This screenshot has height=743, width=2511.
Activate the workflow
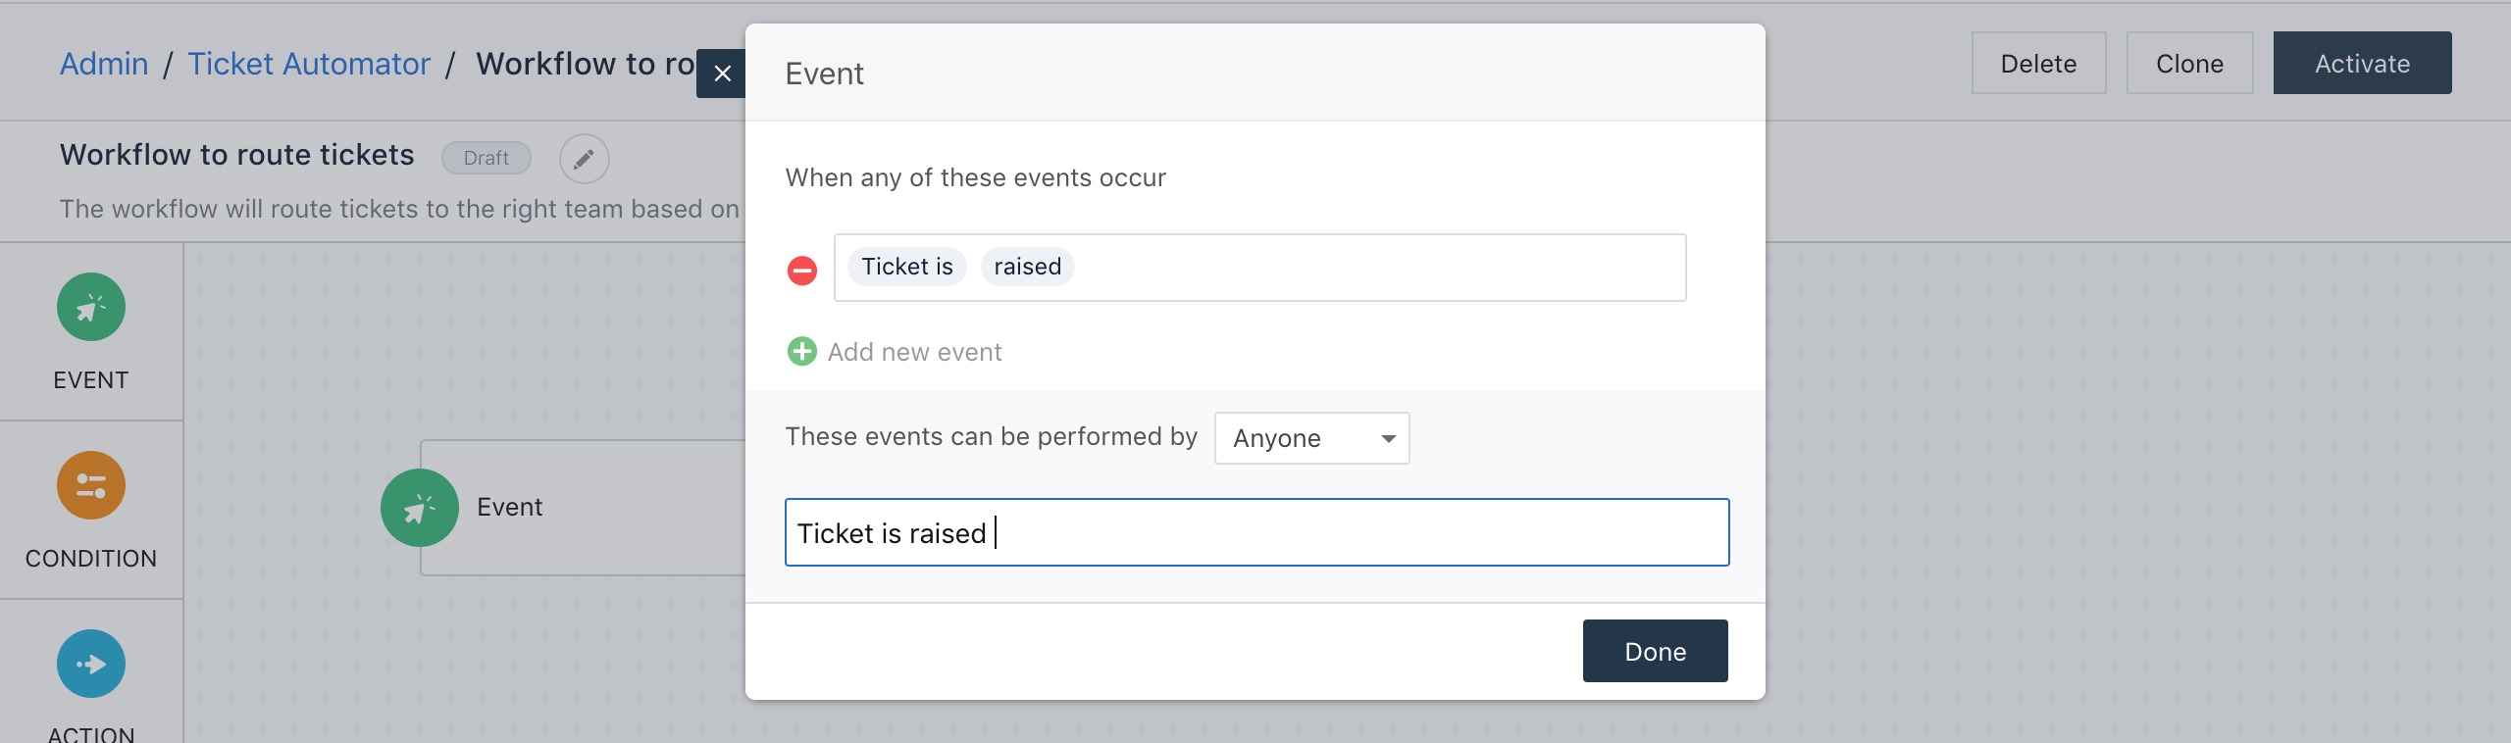(x=2361, y=64)
